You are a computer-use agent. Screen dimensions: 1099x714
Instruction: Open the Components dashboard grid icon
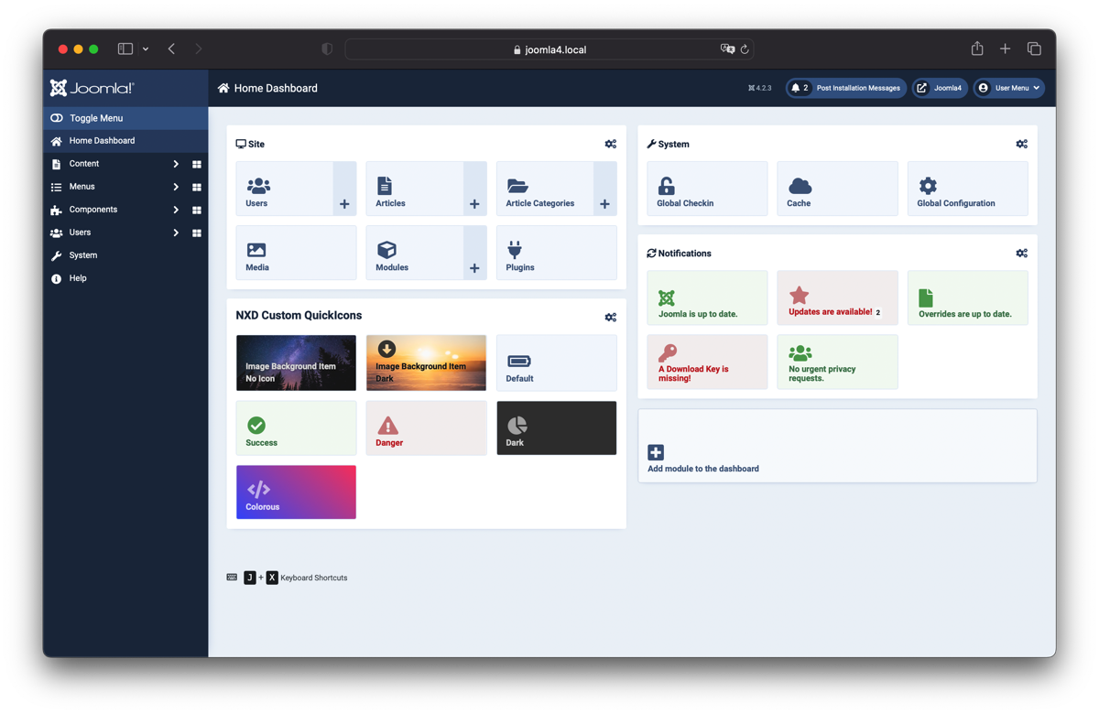[197, 211]
